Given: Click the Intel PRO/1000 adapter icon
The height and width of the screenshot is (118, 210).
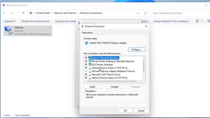Looking at the screenshot, I should 86,43.
